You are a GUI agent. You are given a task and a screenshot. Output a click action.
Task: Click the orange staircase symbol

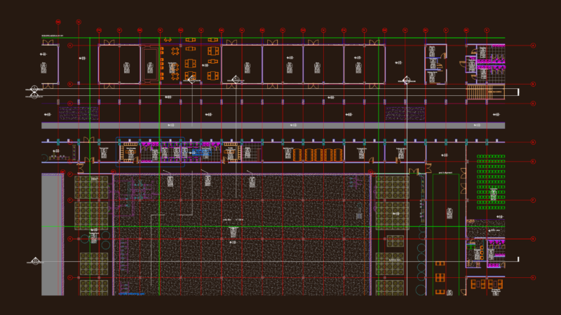click(485, 92)
